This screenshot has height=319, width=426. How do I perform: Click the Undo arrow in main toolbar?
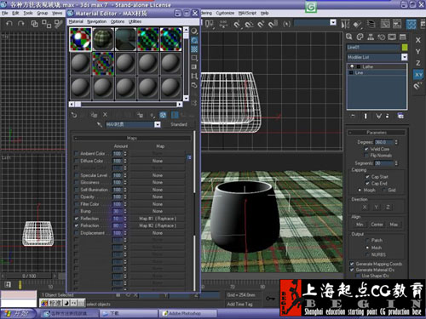pos(9,24)
